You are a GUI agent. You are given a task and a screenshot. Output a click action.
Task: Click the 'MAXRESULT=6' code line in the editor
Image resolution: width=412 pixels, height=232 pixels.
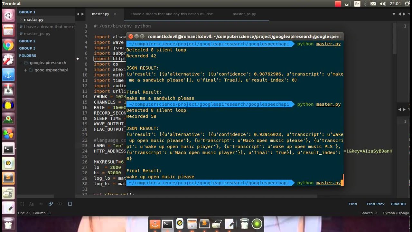point(109,162)
